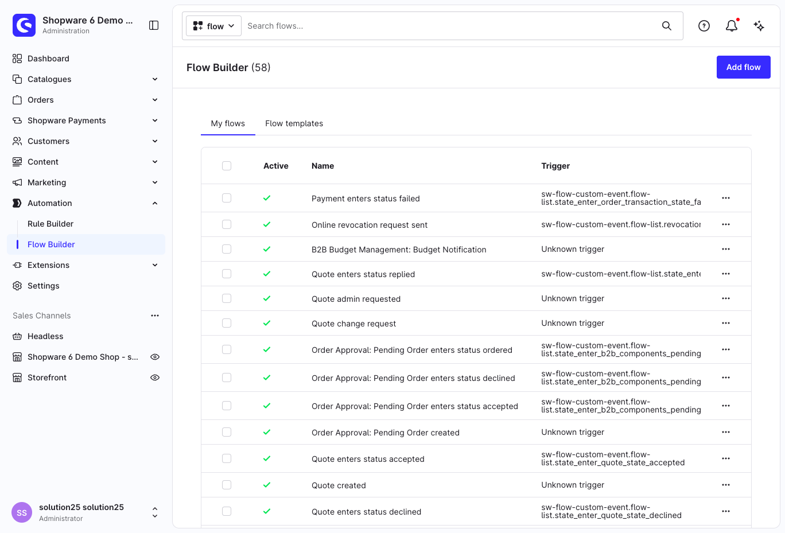Open actions menu for Quote enters status replied
The image size is (785, 533).
(726, 274)
